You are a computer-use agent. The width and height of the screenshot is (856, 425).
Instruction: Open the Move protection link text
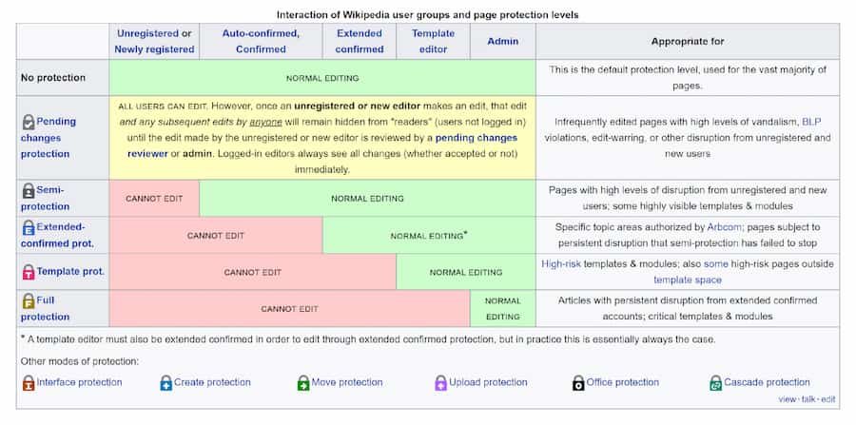click(x=347, y=382)
